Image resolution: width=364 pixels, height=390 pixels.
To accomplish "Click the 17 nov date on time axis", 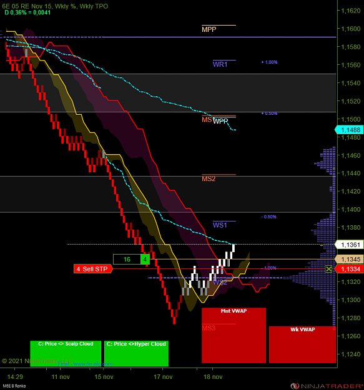I will 163,376.
